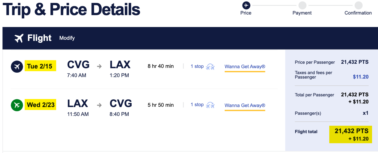Select the Confirmation step circle
Screen dimensions: 378x153
358,5
